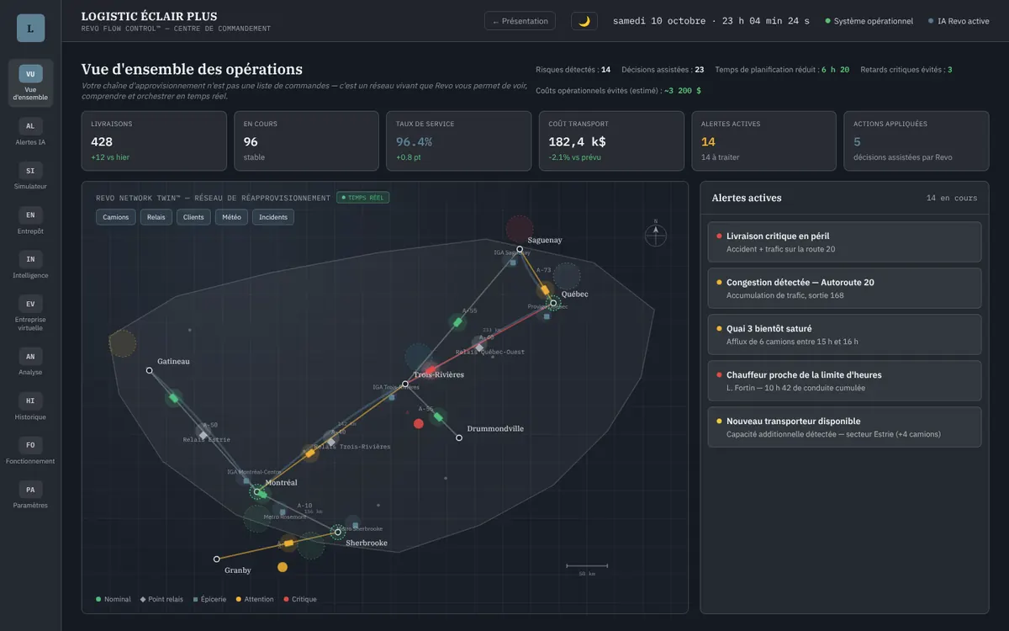Image resolution: width=1009 pixels, height=631 pixels.
Task: Open the Quai 3 bientôt saturé alert
Action: click(x=844, y=334)
